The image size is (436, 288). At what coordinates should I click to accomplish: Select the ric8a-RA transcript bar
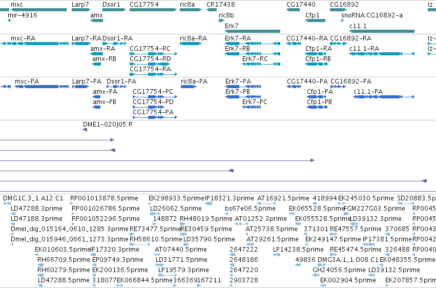(191, 44)
